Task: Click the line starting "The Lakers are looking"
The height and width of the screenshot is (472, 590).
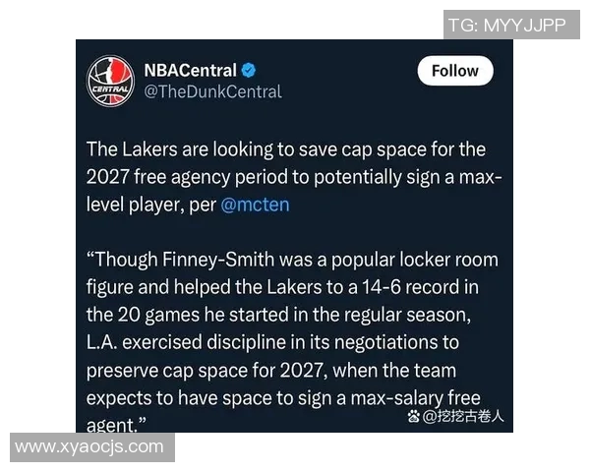Action: tap(286, 150)
